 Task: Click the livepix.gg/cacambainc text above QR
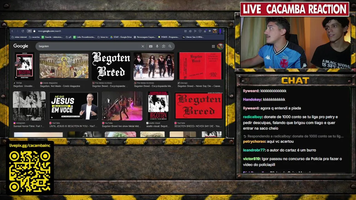coord(30,146)
